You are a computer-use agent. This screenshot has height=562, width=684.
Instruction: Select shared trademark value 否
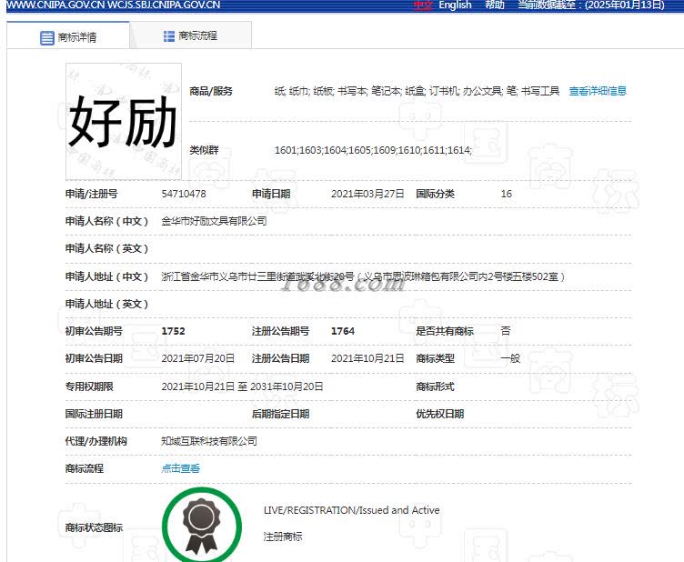[506, 331]
